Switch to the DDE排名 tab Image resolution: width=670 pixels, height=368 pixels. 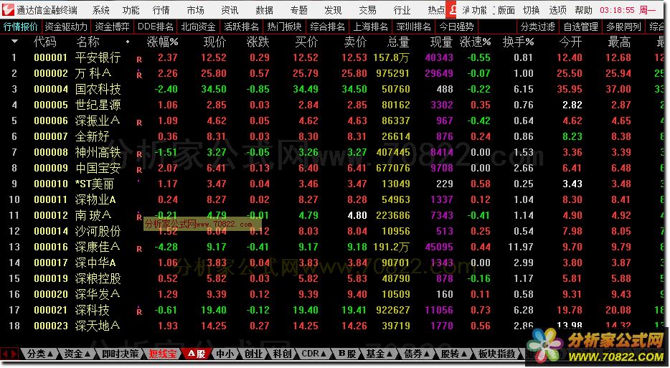coord(156,27)
